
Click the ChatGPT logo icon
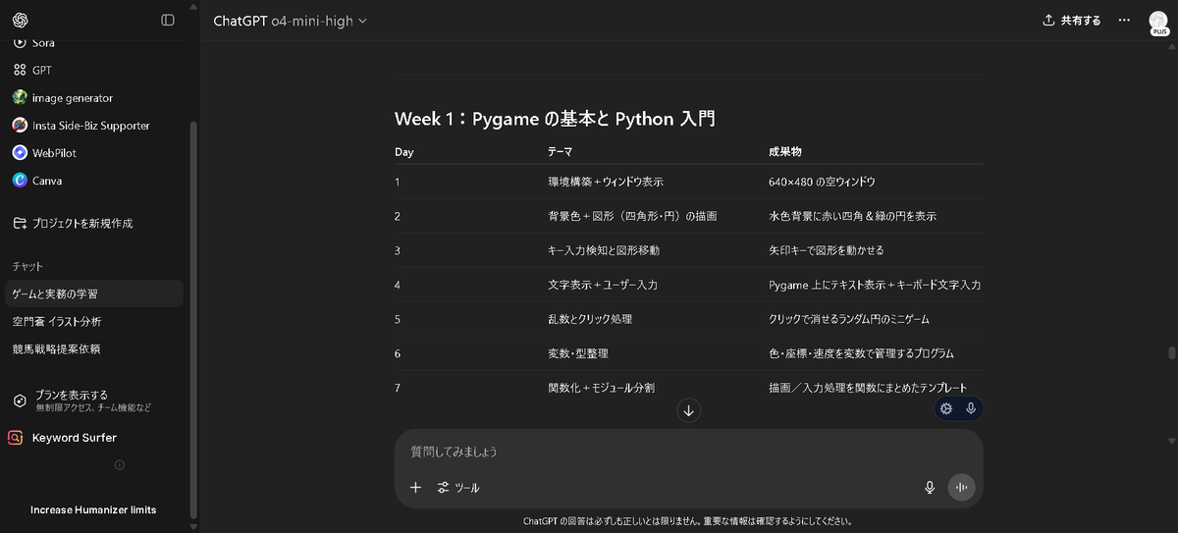tap(20, 20)
